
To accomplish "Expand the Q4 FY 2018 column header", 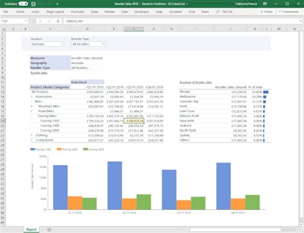I will click(146, 87).
